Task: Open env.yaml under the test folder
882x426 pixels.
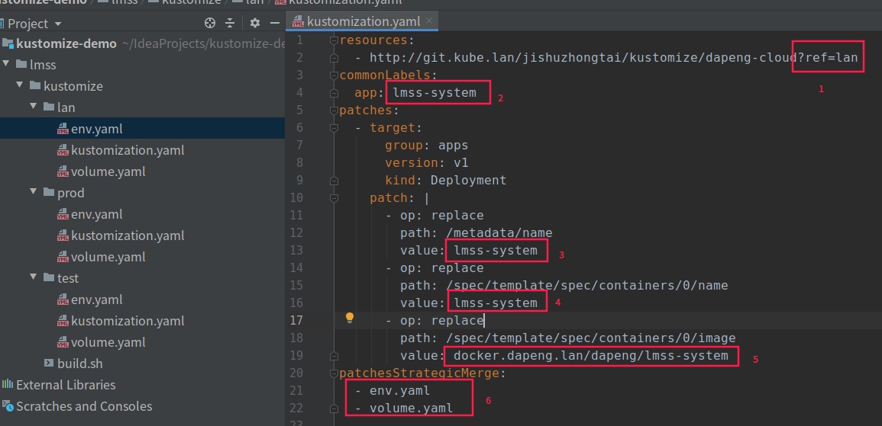Action: 97,299
